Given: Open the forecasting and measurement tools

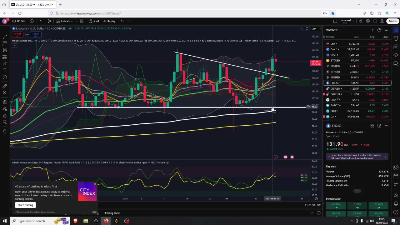Looking at the screenshot, I should click(5, 57).
